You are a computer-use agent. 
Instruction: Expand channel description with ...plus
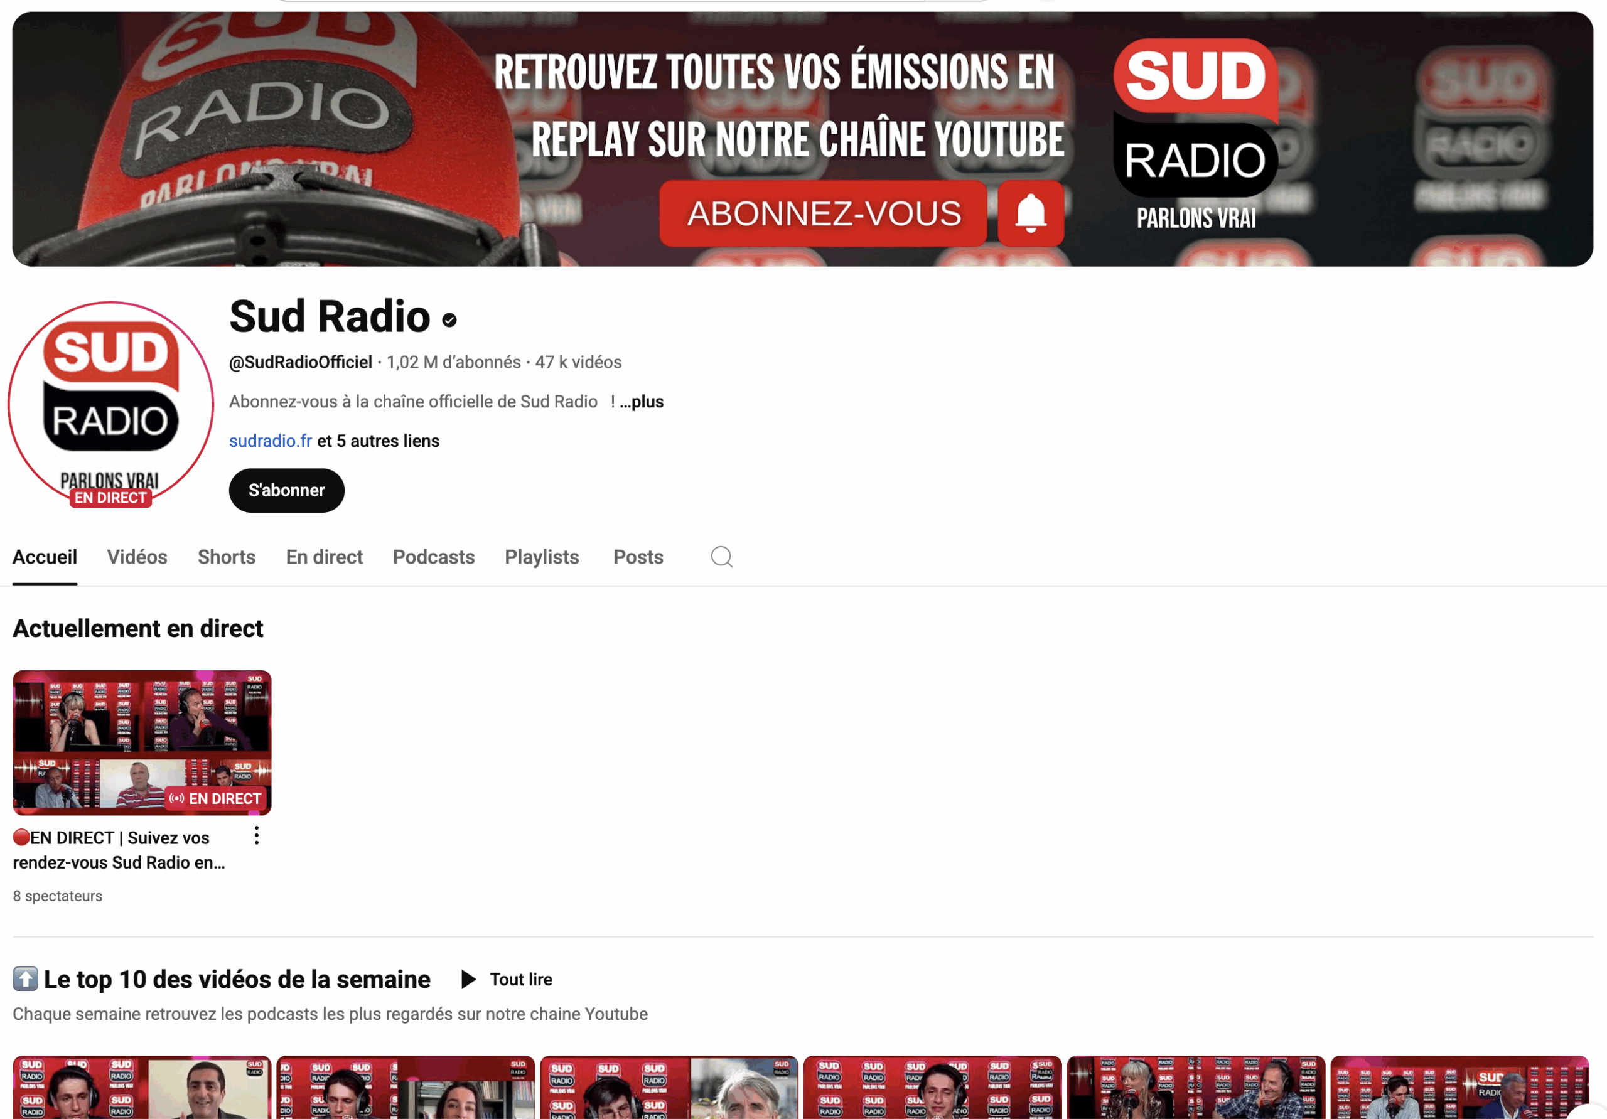click(642, 402)
